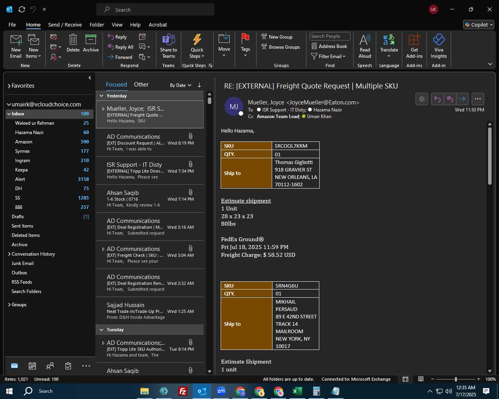Open the Sent Items folder
The width and height of the screenshot is (499, 399).
coord(49,226)
